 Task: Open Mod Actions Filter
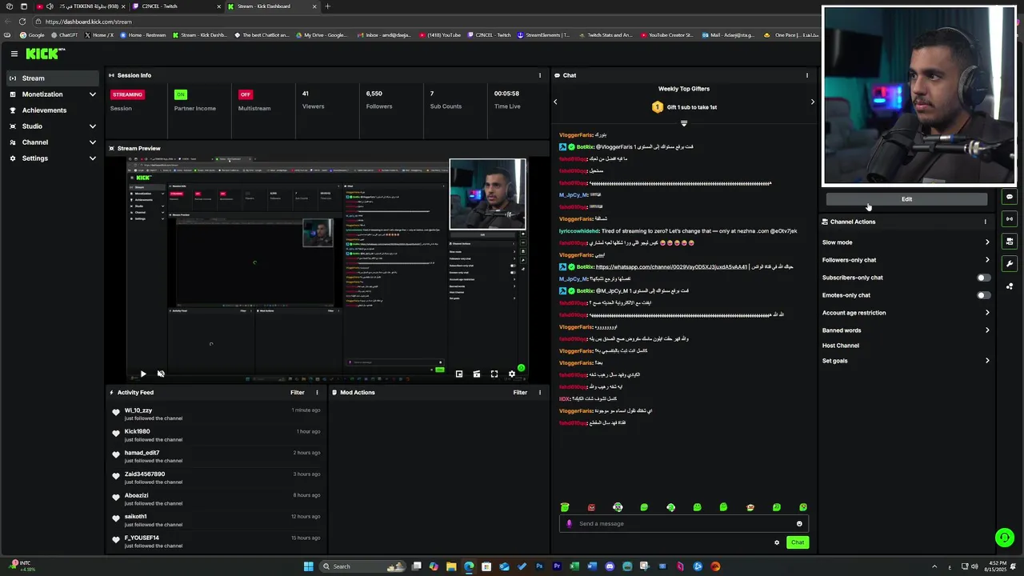520,393
